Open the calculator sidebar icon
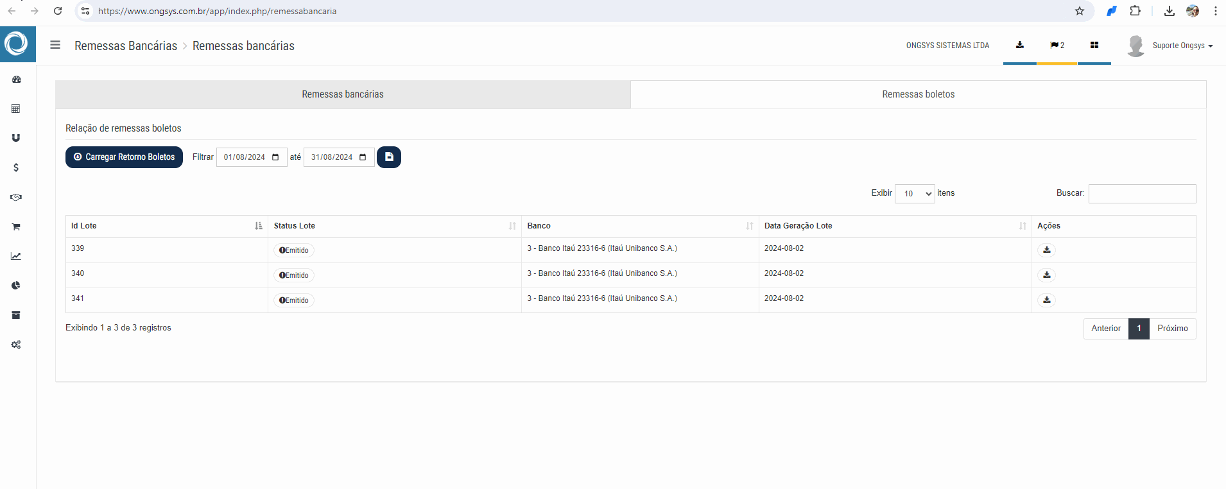This screenshot has width=1226, height=489. point(16,108)
